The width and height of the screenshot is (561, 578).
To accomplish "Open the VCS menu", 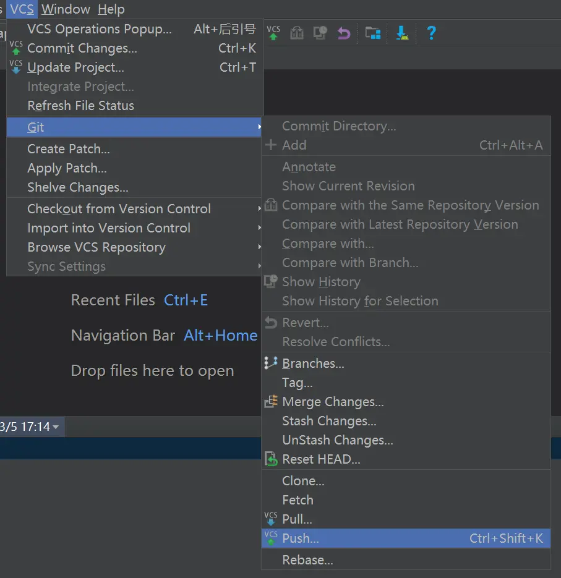I will pos(22,9).
